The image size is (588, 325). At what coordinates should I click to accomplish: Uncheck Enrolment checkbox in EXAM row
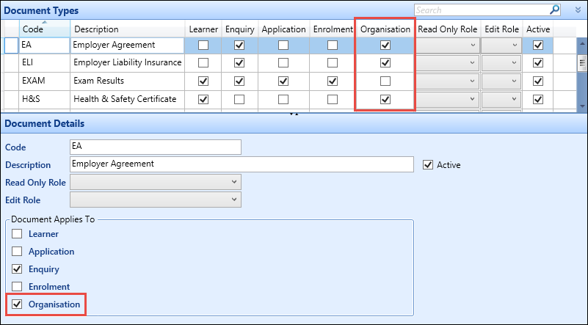coord(333,81)
